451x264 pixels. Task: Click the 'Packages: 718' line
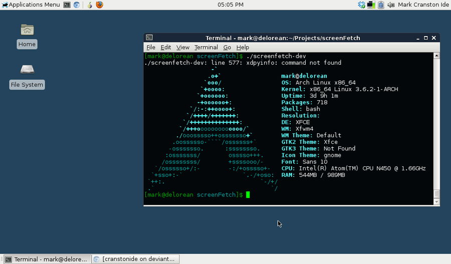click(x=304, y=102)
